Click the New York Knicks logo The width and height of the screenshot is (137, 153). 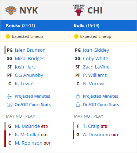tap(11, 11)
